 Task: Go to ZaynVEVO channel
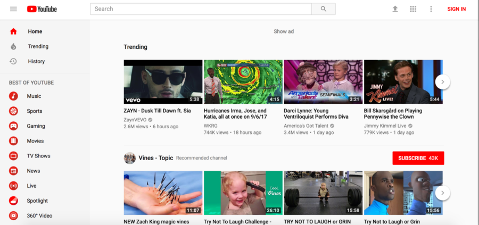pyautogui.click(x=135, y=120)
